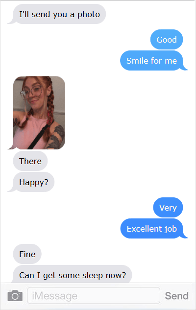Click the blue "Good" message bubble
196x310 pixels.
[167, 40]
